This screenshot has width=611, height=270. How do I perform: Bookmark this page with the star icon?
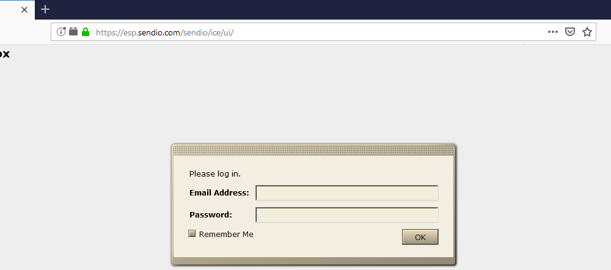587,32
